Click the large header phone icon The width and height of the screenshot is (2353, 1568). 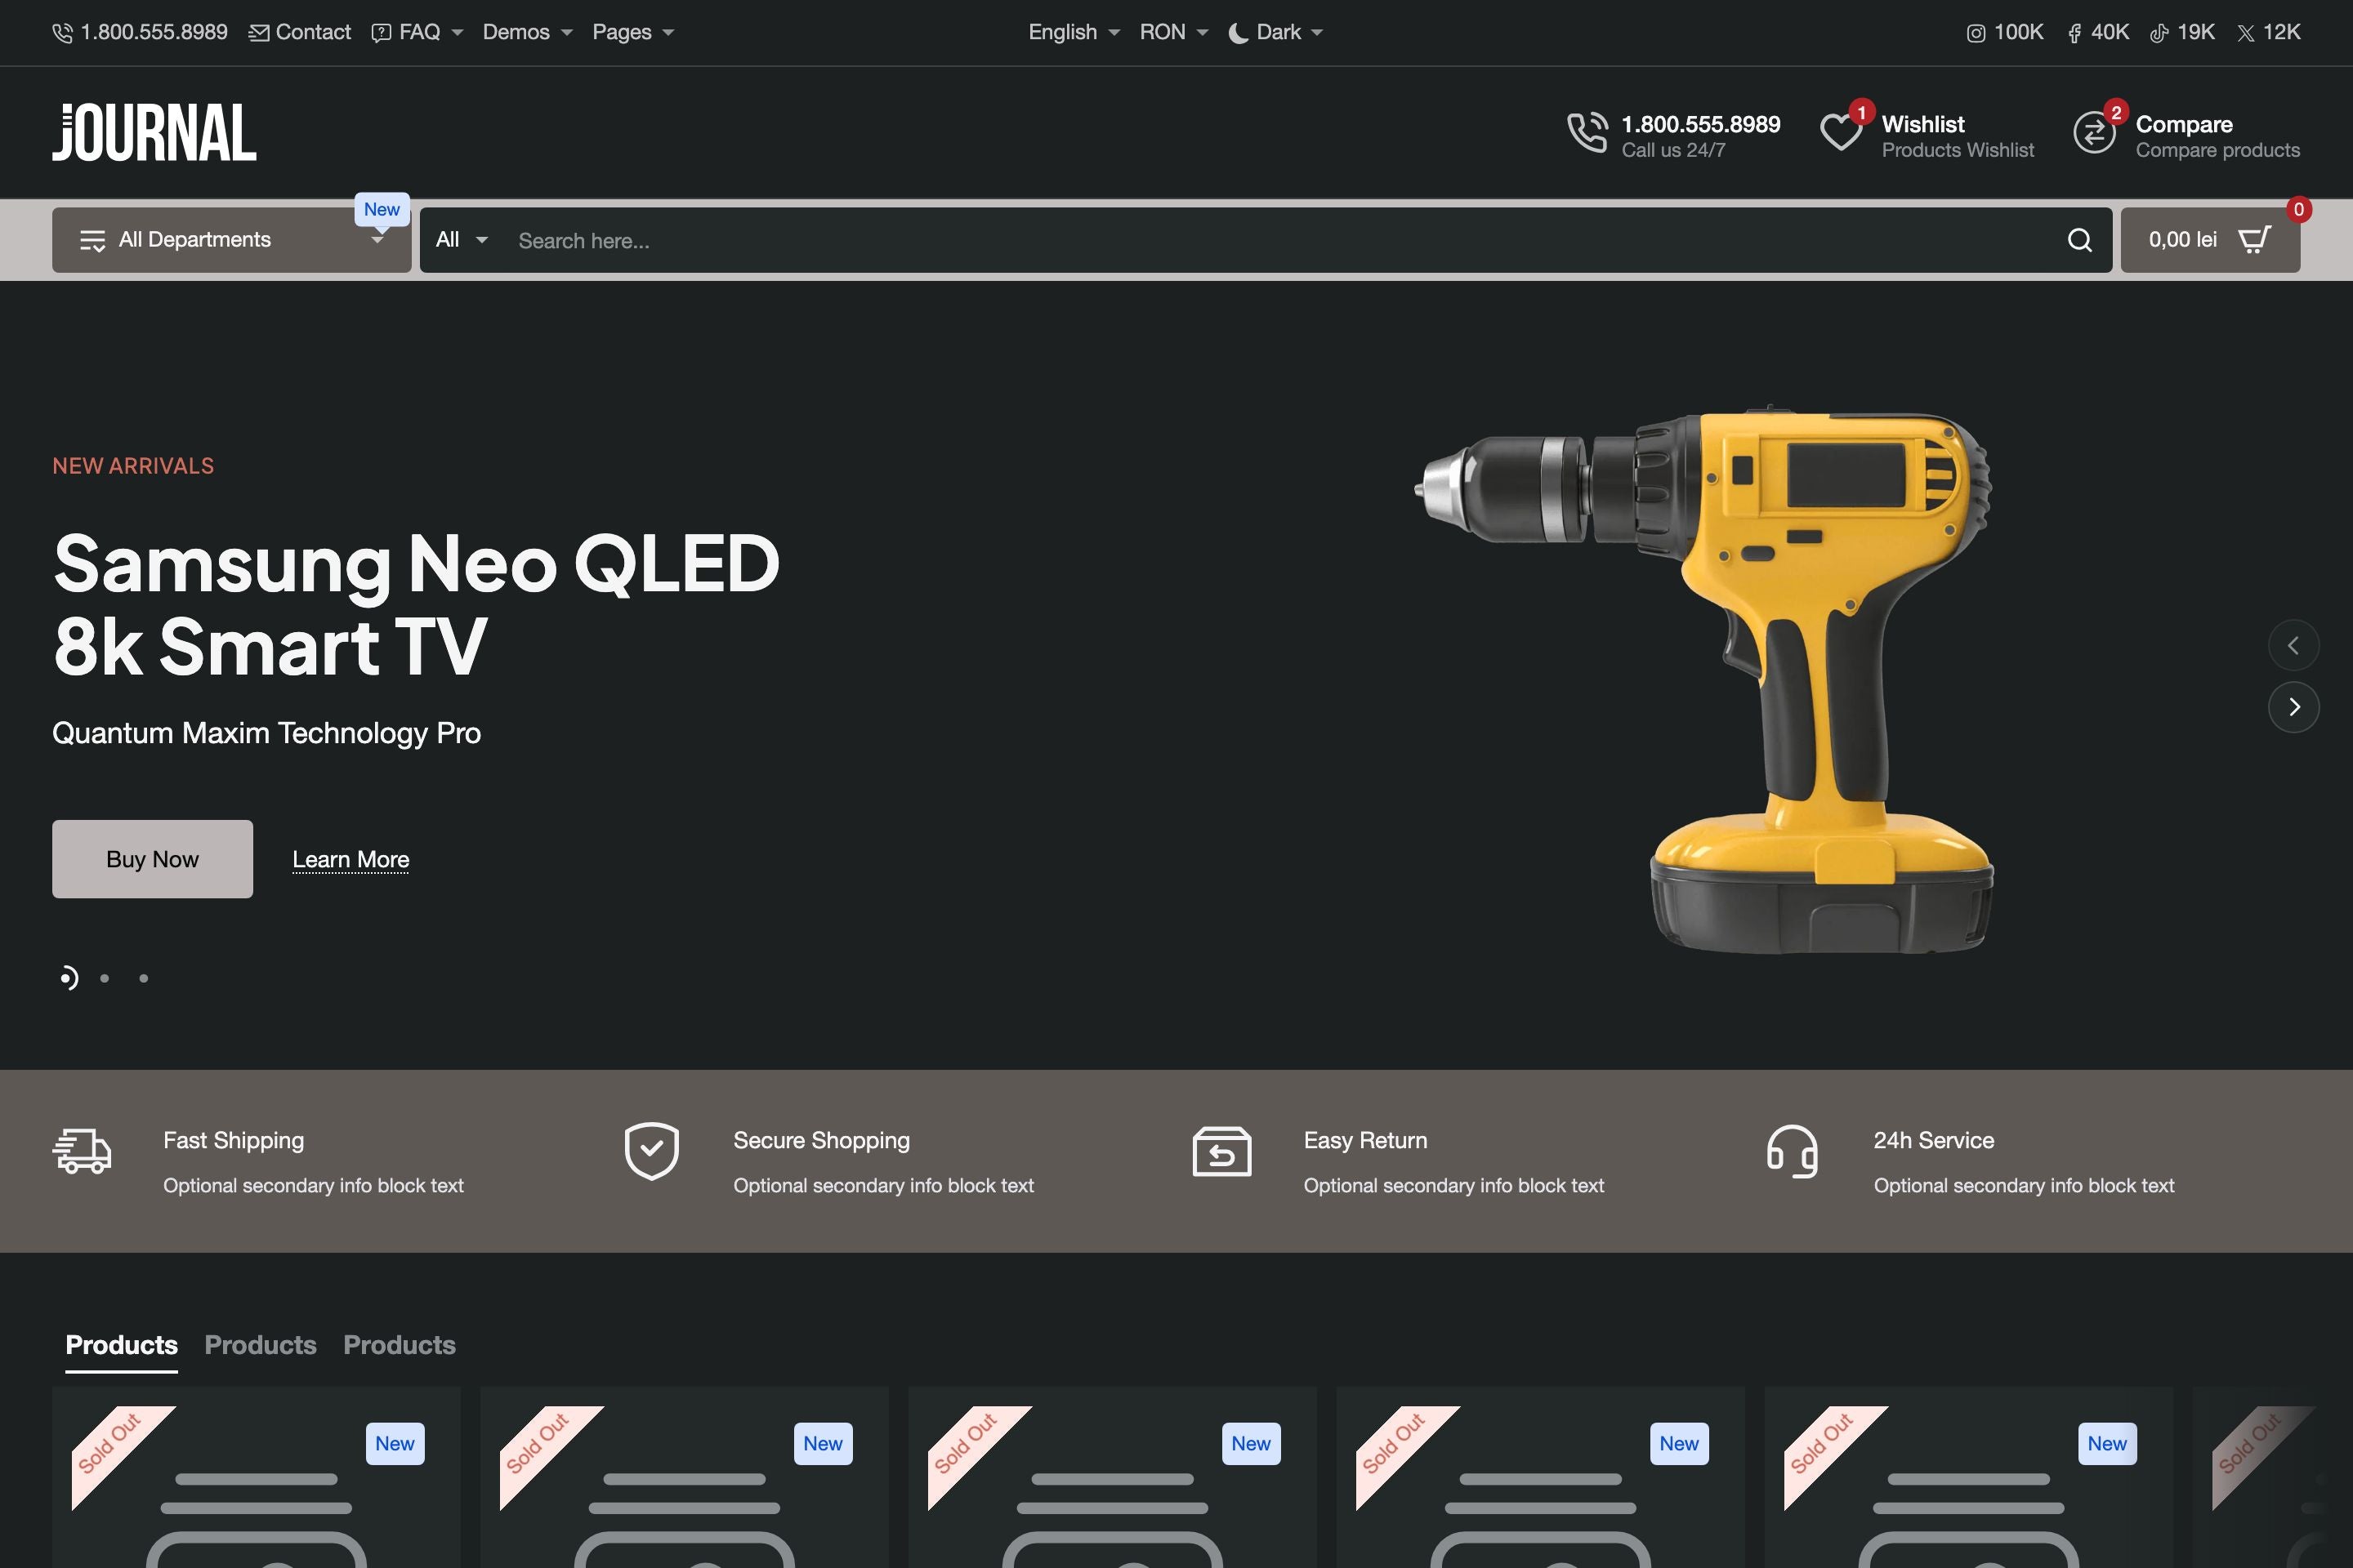point(1587,133)
